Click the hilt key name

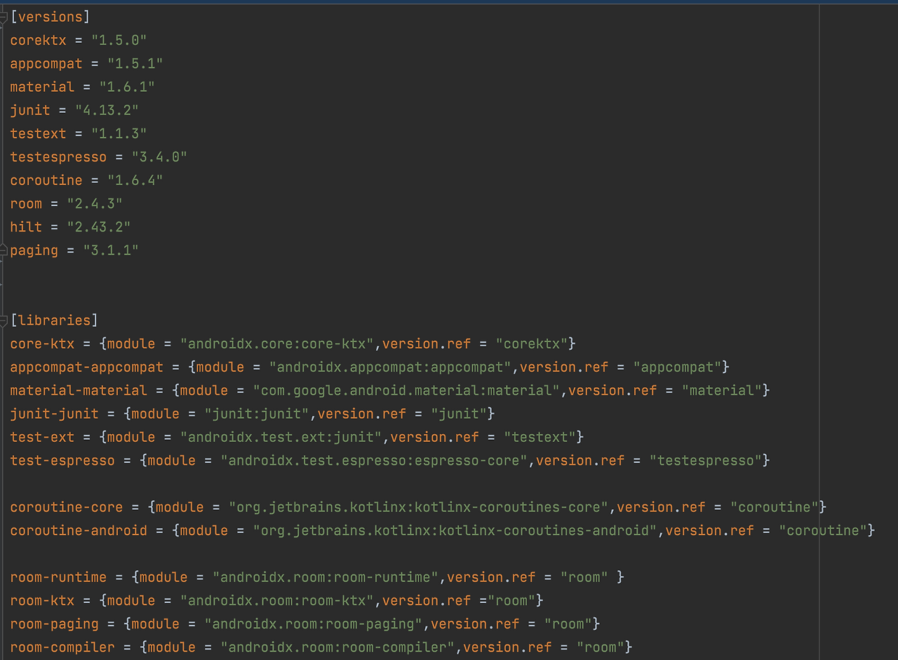point(26,227)
